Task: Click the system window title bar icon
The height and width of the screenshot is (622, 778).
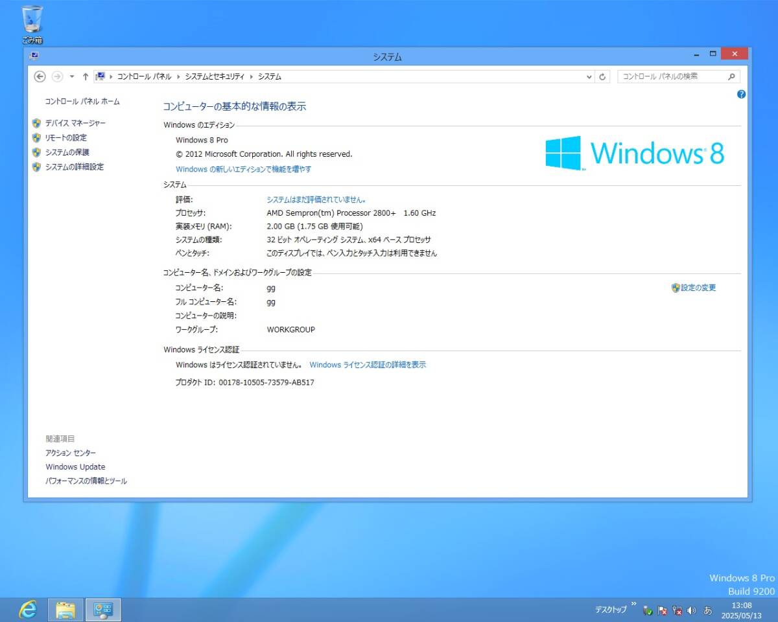Action: (34, 56)
